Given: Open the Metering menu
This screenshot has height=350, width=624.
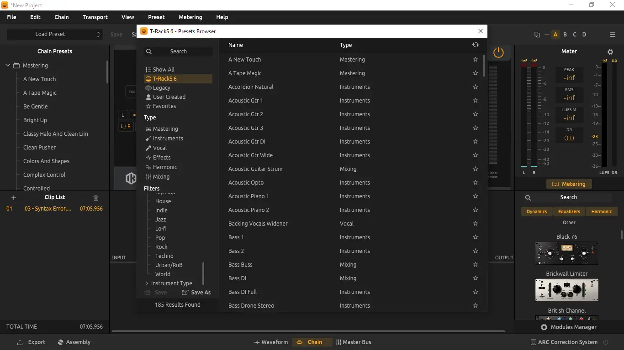Looking at the screenshot, I should tap(190, 17).
